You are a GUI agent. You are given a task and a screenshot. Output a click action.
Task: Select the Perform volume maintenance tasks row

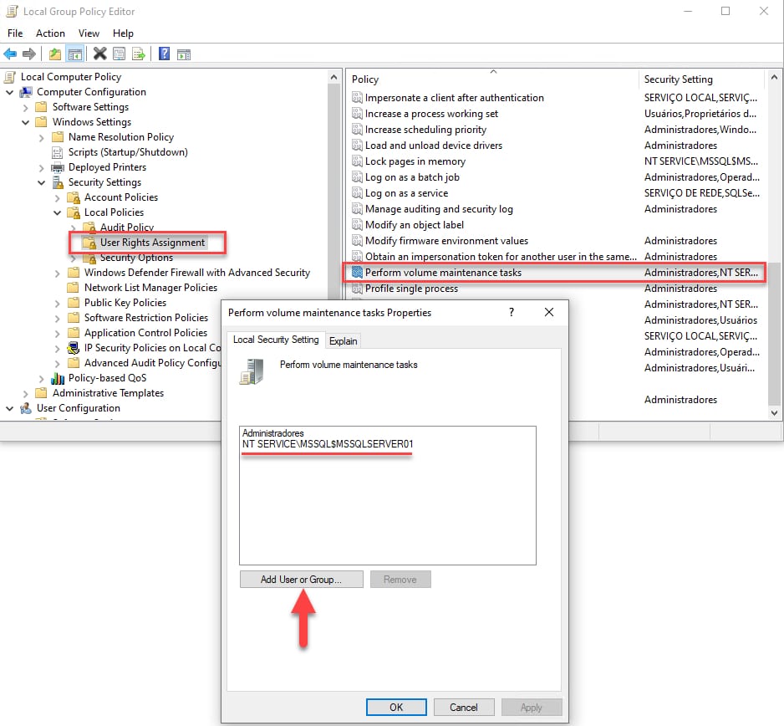tap(554, 273)
